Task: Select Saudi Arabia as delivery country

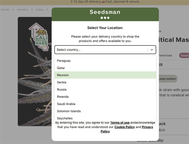Action: [105, 104]
